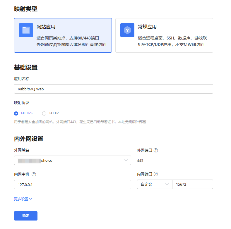Open help icon beside 内网端口
This screenshot has height=229, width=231.
click(x=156, y=174)
